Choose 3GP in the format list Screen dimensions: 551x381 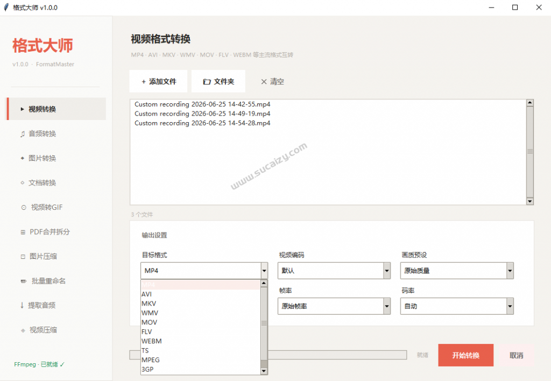201,369
